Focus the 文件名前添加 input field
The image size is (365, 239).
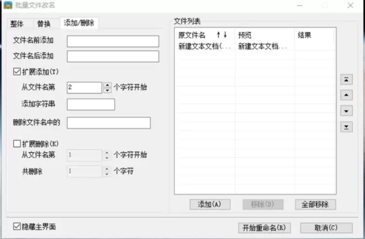(x=113, y=41)
